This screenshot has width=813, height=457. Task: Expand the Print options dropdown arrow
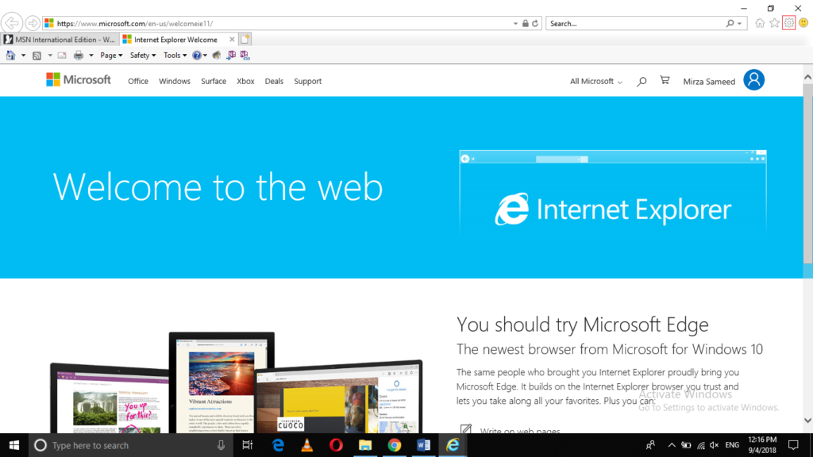point(91,55)
